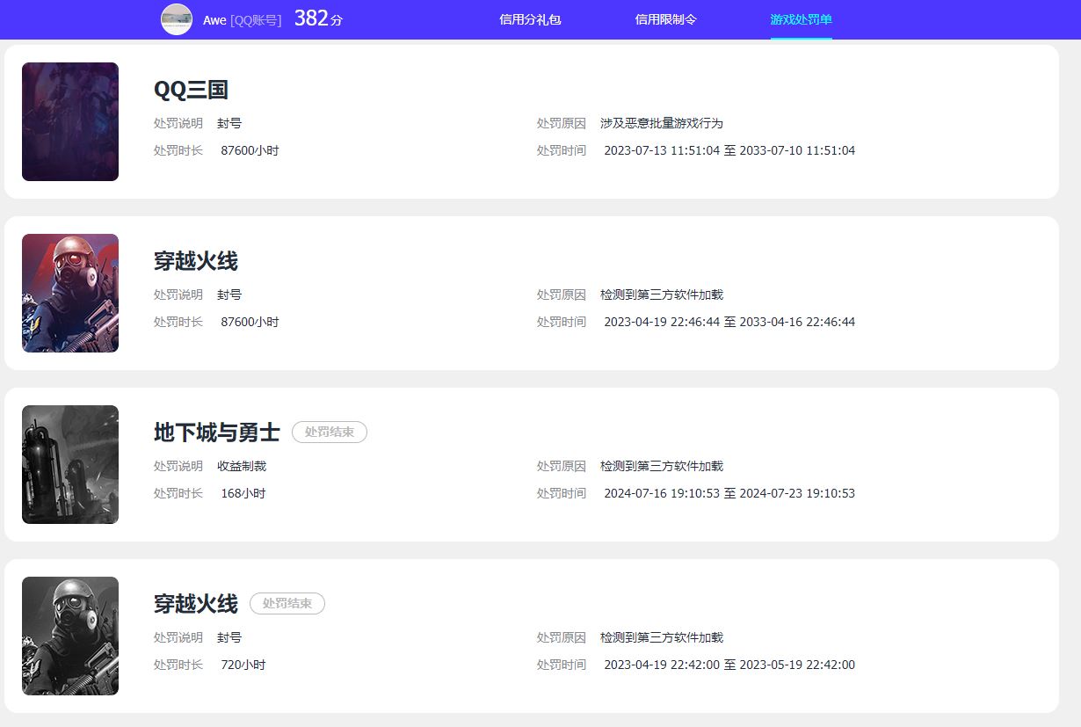Click the 87600小时 duration for QQ三国
The width and height of the screenshot is (1081, 727).
tap(250, 150)
